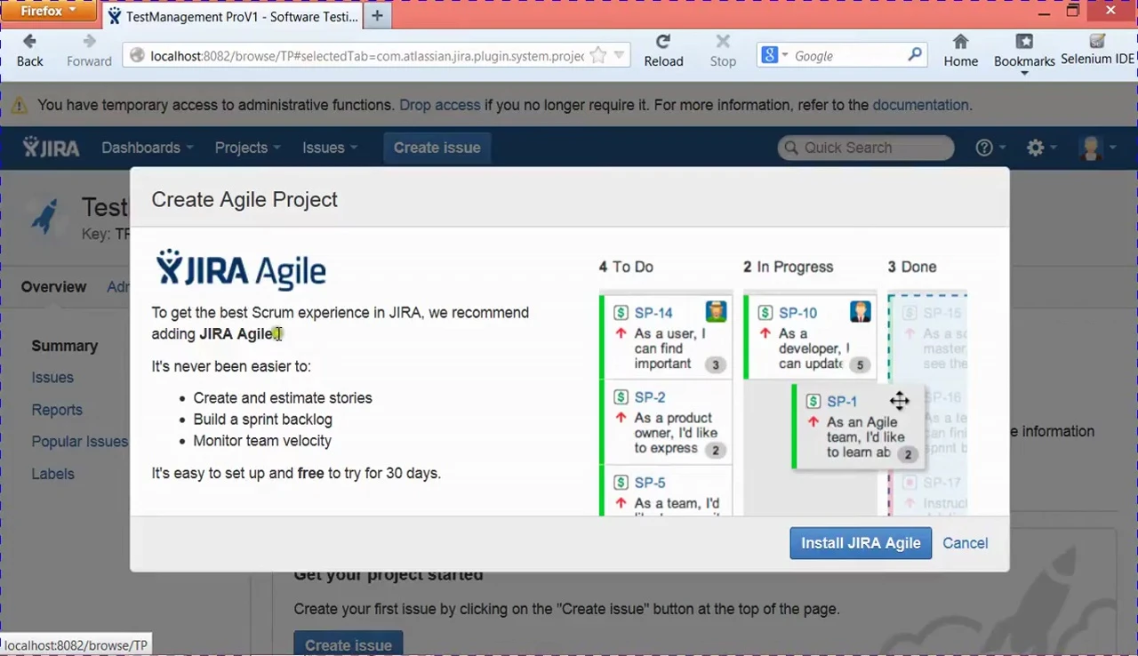This screenshot has height=656, width=1138.
Task: Open the SP-1 issue link
Action: pos(842,402)
